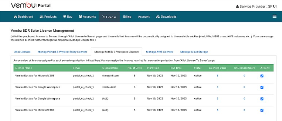Image resolution: width=282 pixels, height=121 pixels.
Task: Click the Organisation column header
Action: pos(110,68)
